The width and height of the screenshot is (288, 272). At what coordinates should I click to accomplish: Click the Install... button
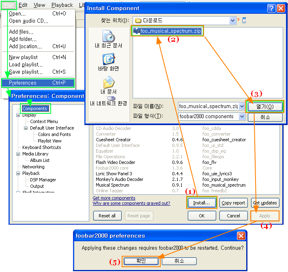pyautogui.click(x=202, y=203)
